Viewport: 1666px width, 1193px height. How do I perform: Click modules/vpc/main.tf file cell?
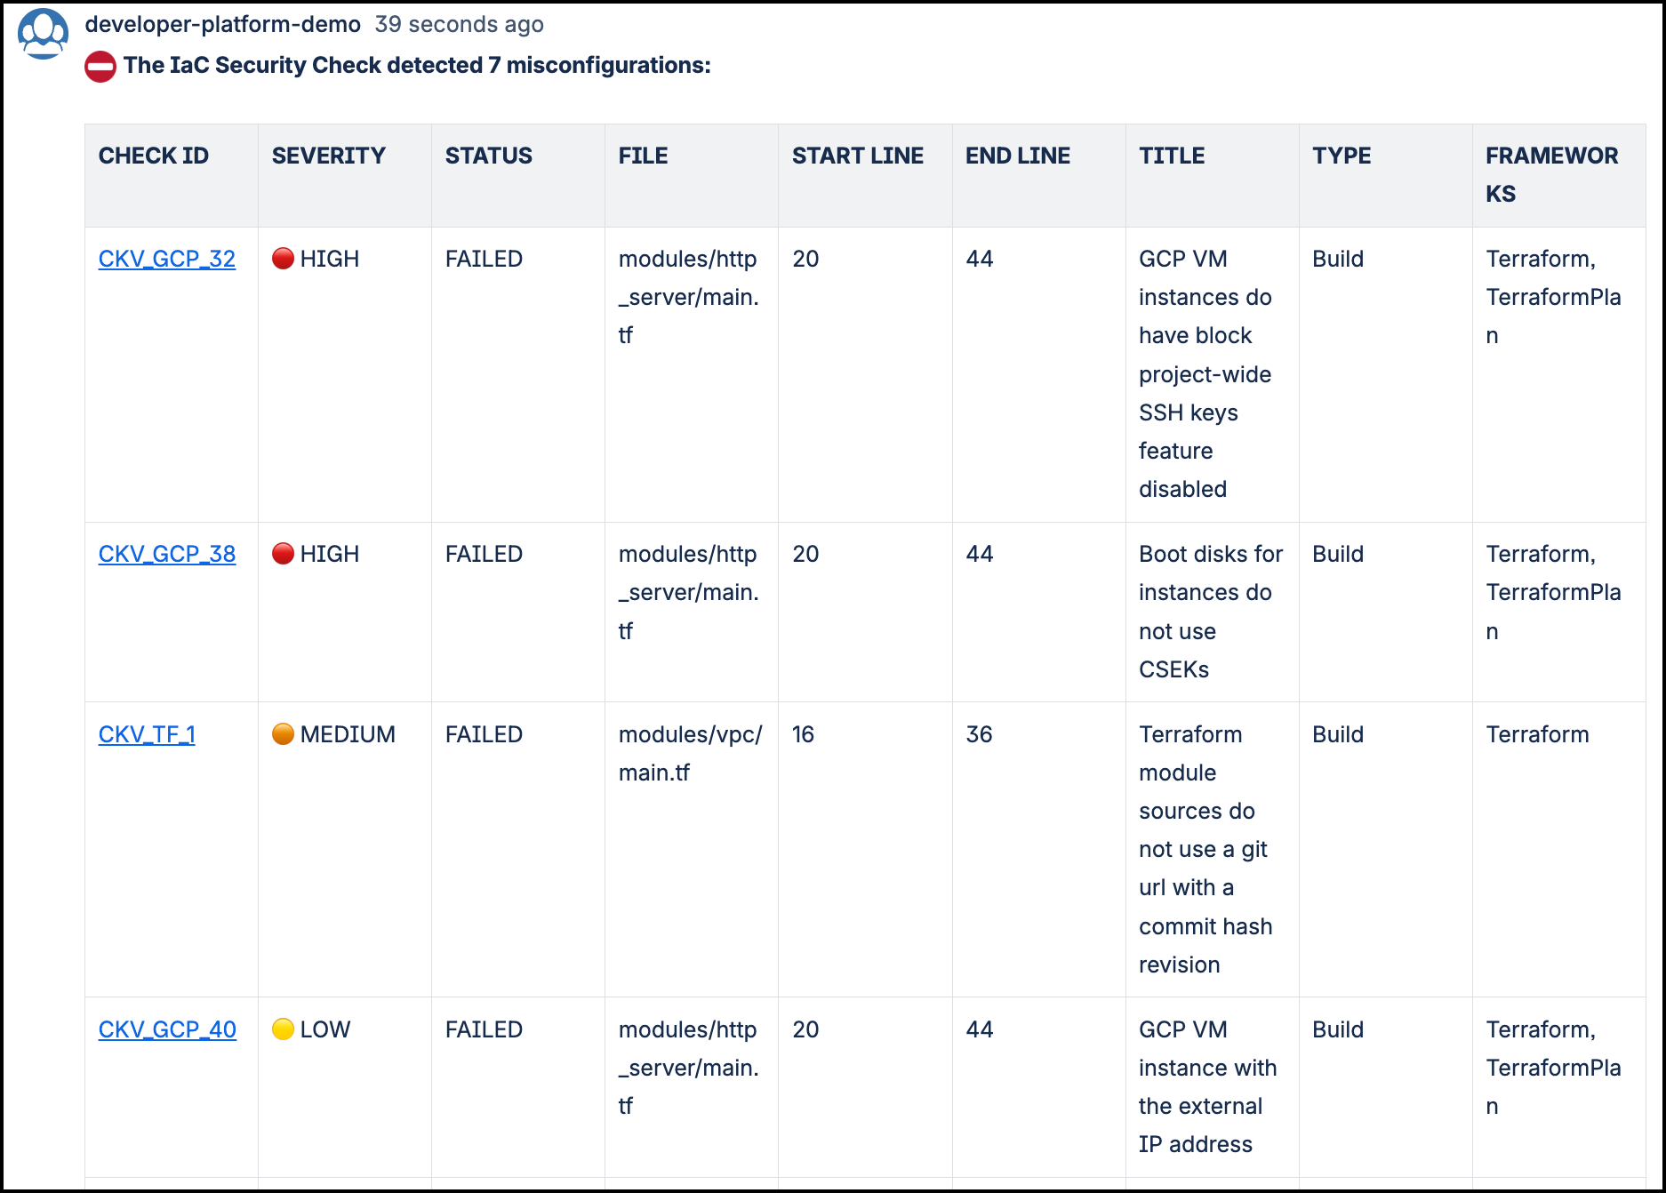690,754
